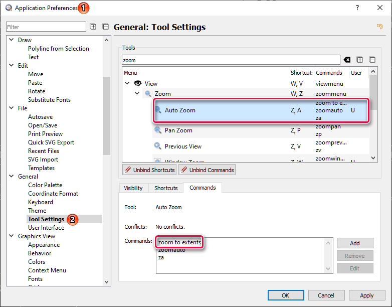This screenshot has width=392, height=307.
Task: Click collapse all icon next to Filter box
Action: coord(105,27)
